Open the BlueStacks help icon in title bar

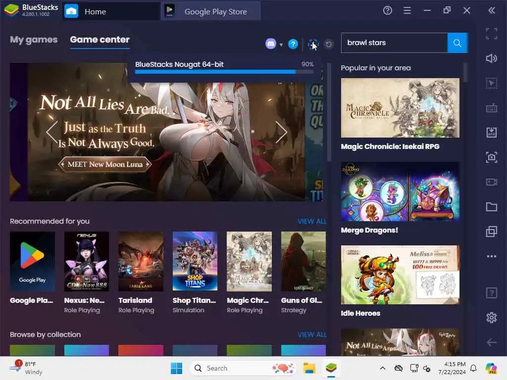(x=387, y=11)
